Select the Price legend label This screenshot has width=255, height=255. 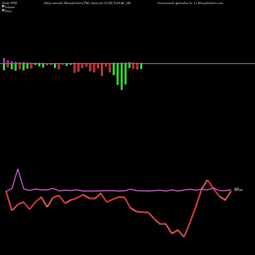coord(8,11)
